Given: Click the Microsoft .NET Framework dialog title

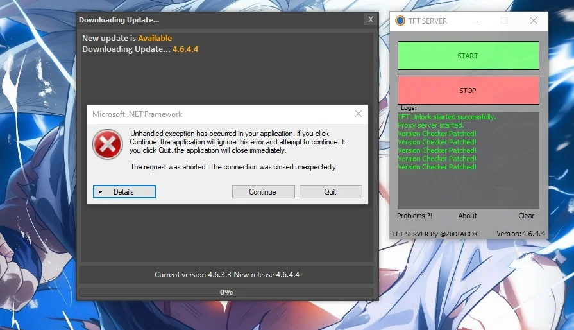Looking at the screenshot, I should point(137,114).
